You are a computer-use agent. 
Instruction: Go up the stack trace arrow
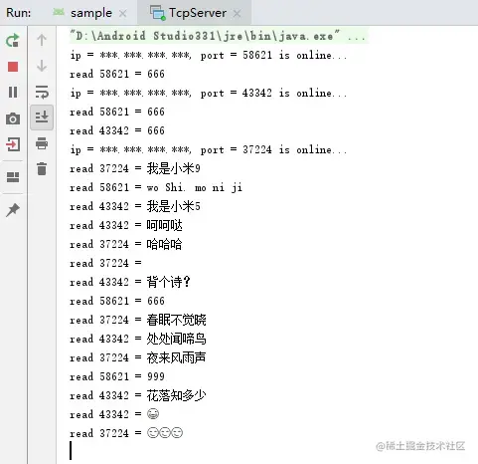coord(42,40)
